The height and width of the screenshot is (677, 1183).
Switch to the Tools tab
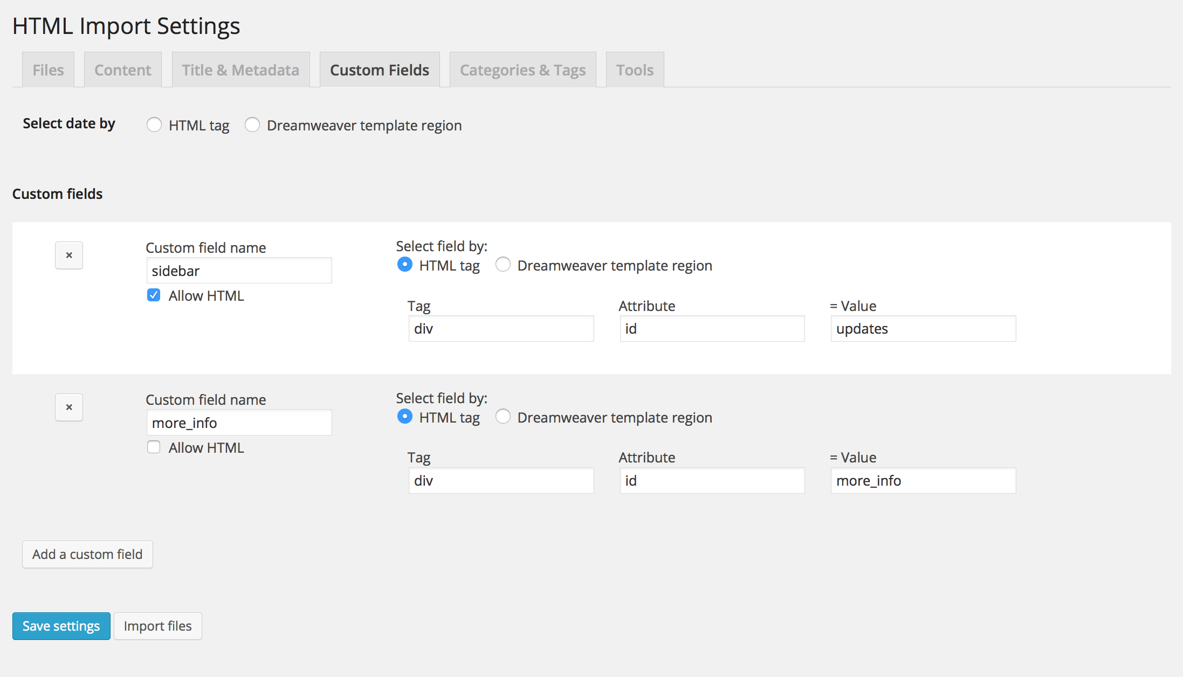[x=635, y=70]
